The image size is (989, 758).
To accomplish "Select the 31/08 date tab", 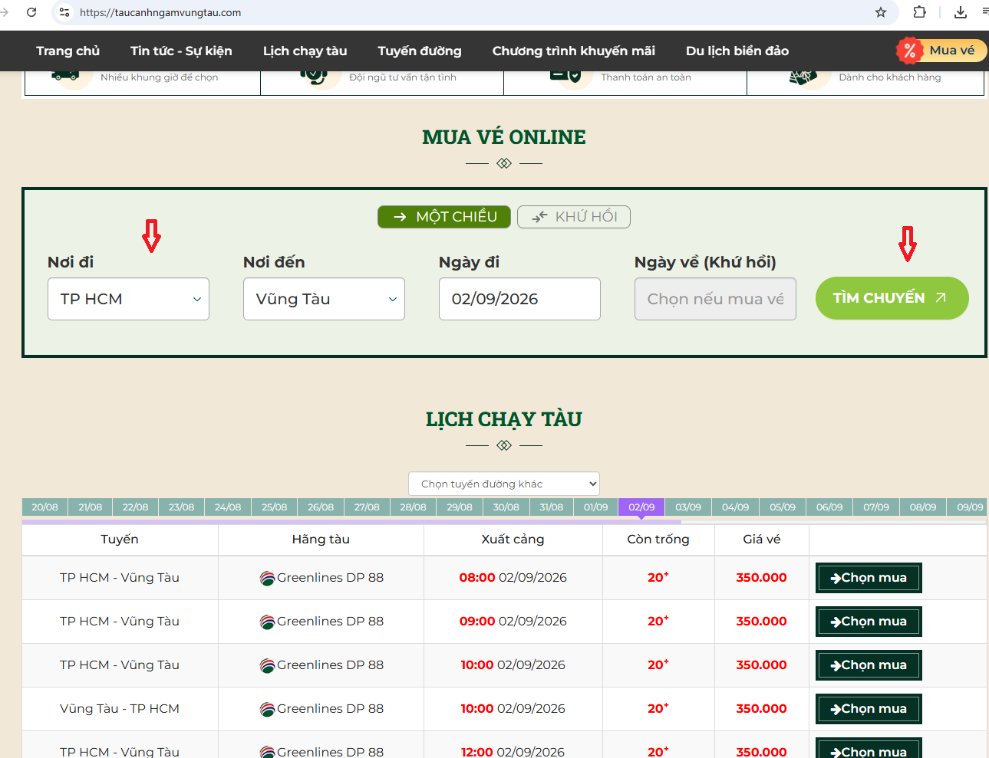I will (551, 507).
